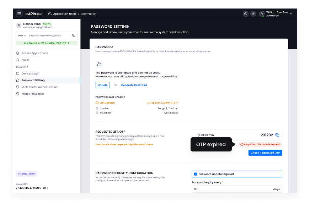This screenshot has width=310, height=210.
Task: Copy the OTP code 231232
Action: [x=278, y=135]
